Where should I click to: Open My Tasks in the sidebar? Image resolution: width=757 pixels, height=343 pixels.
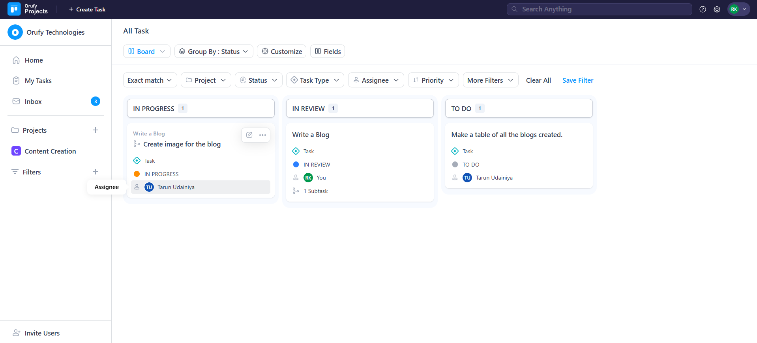(38, 81)
